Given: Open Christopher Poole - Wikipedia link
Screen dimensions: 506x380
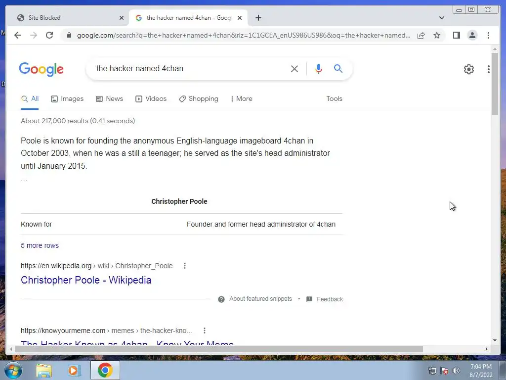Looking at the screenshot, I should tap(86, 280).
